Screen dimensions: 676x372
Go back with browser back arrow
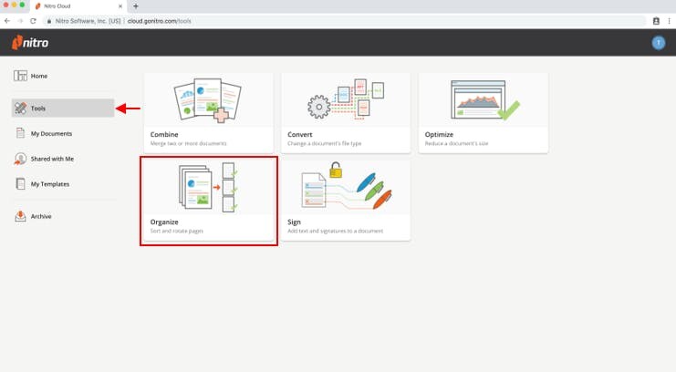coord(8,20)
